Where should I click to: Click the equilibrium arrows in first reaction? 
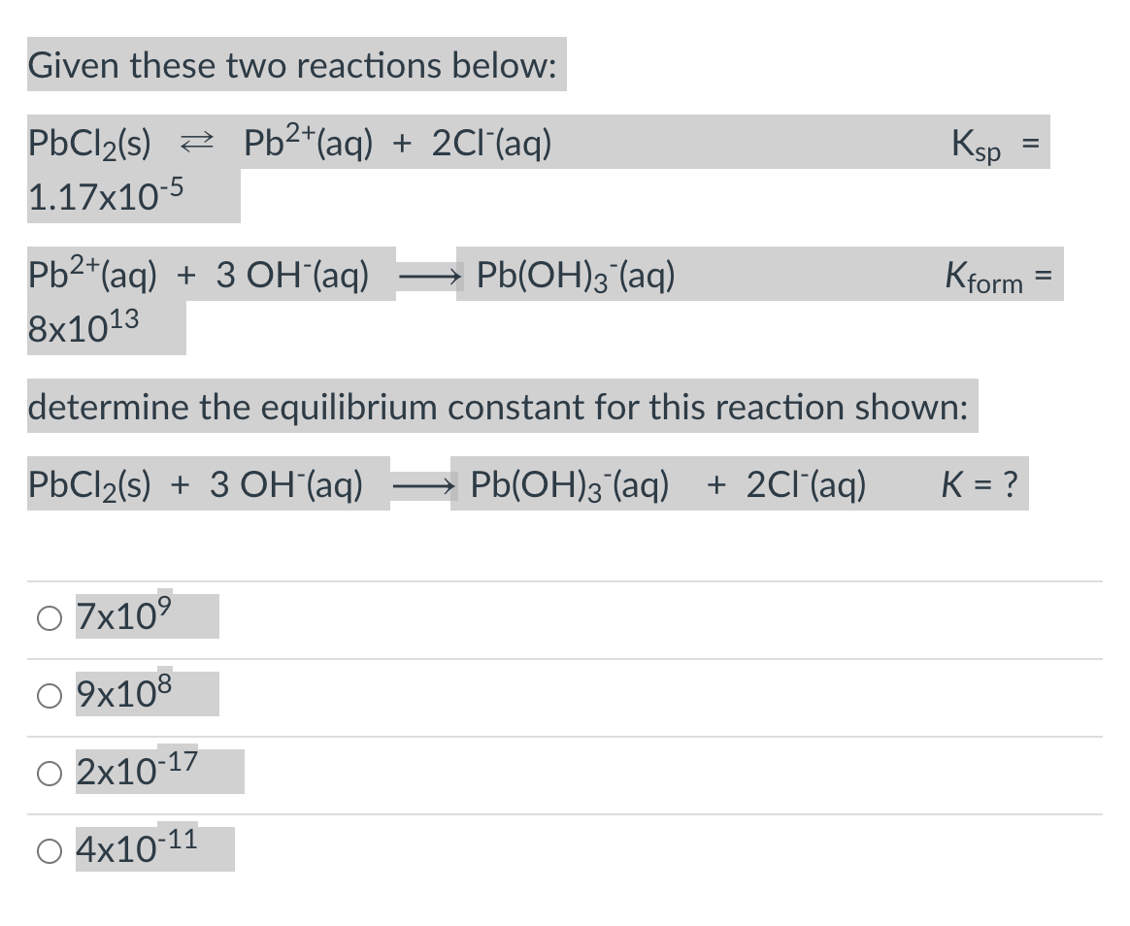(199, 143)
